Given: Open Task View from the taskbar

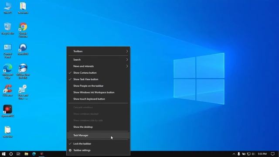Looking at the screenshot, I should tap(18, 154).
